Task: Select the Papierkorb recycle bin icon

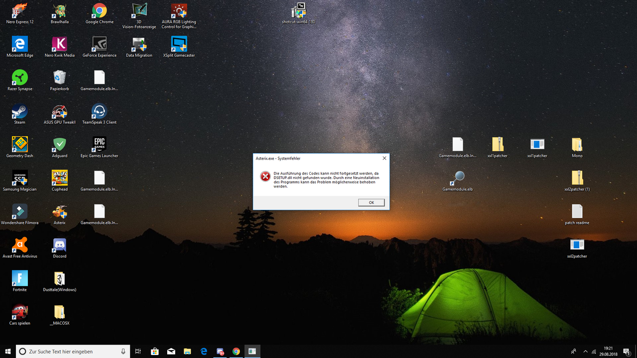Action: coord(60,80)
